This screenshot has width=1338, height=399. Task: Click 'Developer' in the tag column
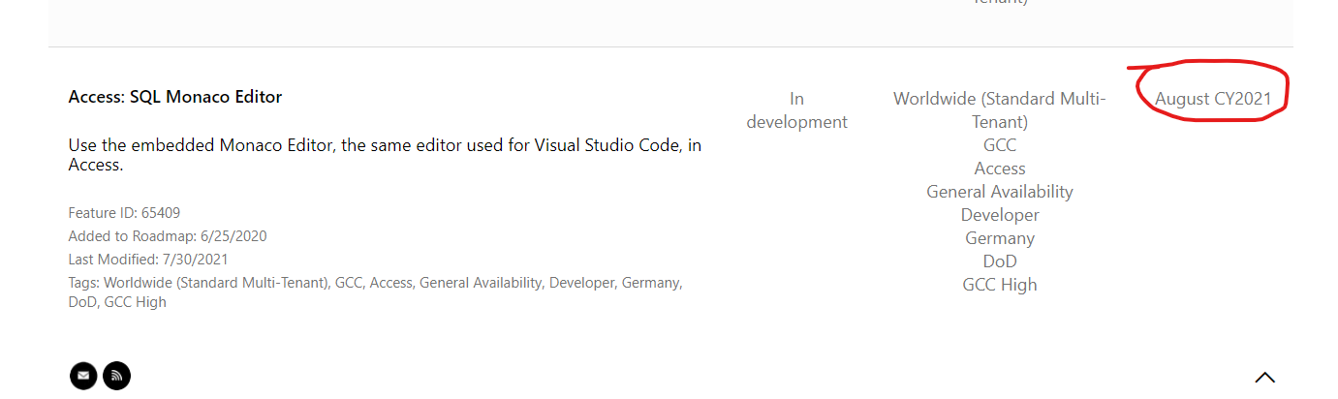(x=1000, y=215)
